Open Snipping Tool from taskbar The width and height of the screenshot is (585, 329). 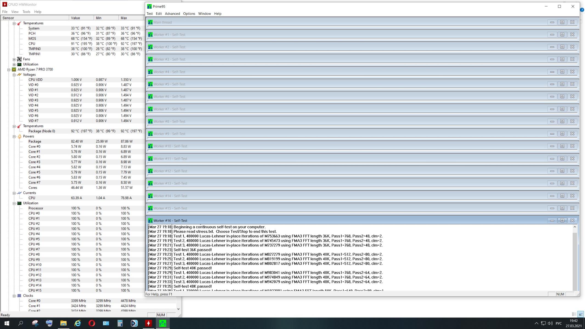click(35, 323)
